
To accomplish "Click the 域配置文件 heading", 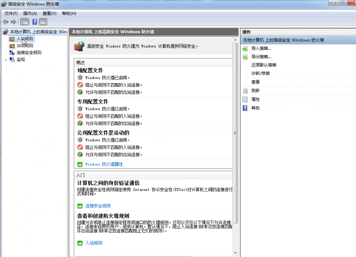I will (x=90, y=71).
